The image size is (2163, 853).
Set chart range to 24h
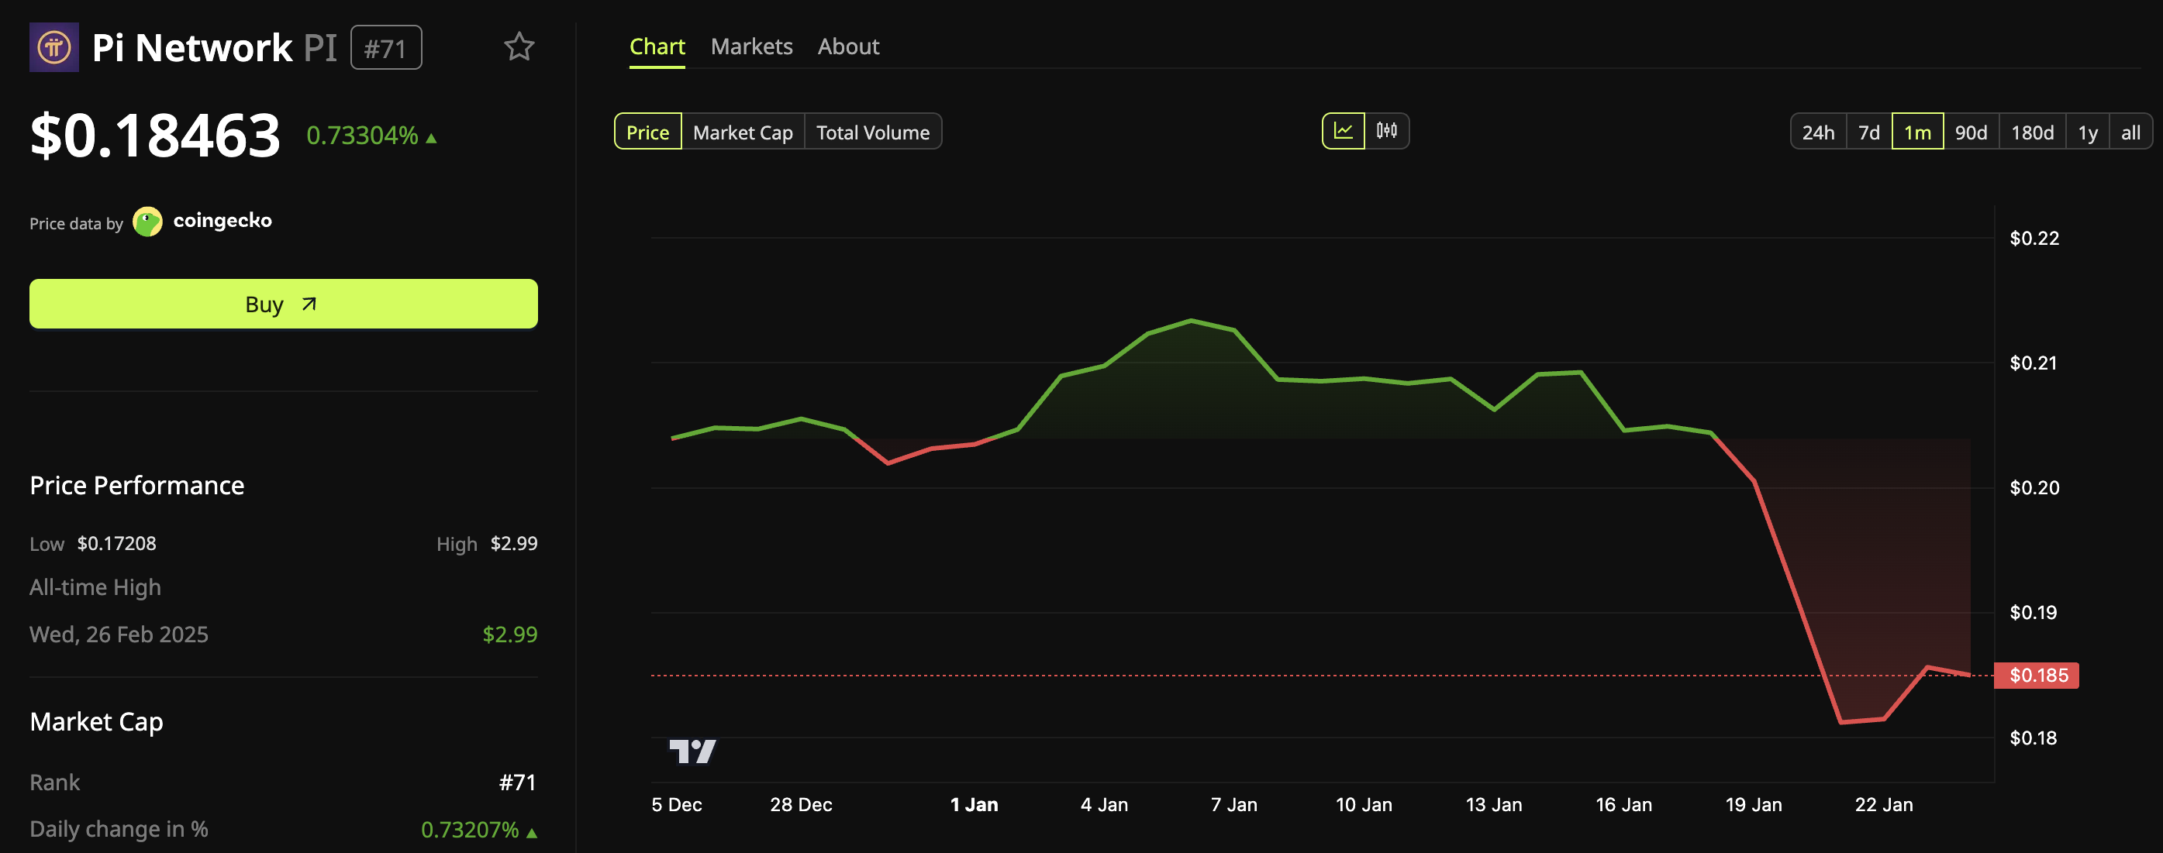coord(1818,132)
